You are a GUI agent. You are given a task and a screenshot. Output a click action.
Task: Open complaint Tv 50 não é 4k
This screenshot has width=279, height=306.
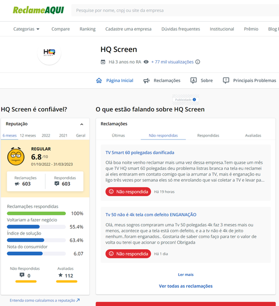coord(151,215)
